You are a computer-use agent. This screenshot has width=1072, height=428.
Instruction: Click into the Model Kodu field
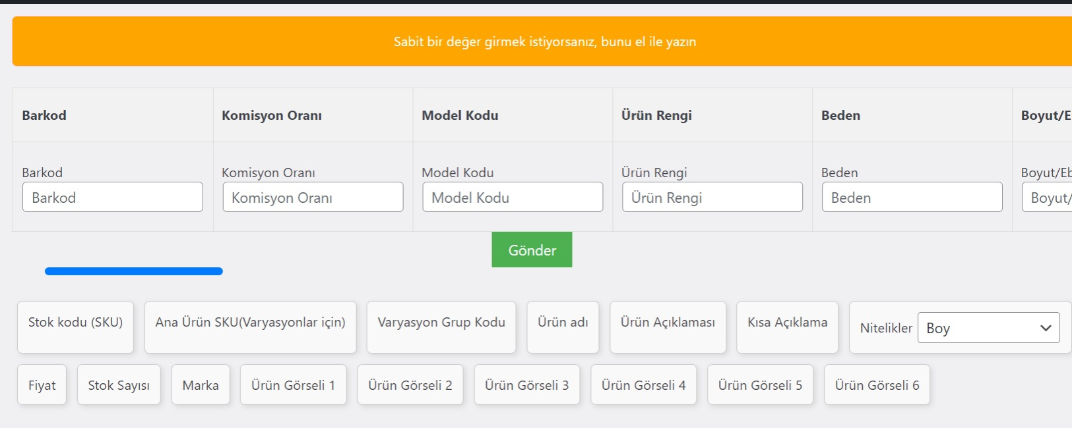point(513,198)
